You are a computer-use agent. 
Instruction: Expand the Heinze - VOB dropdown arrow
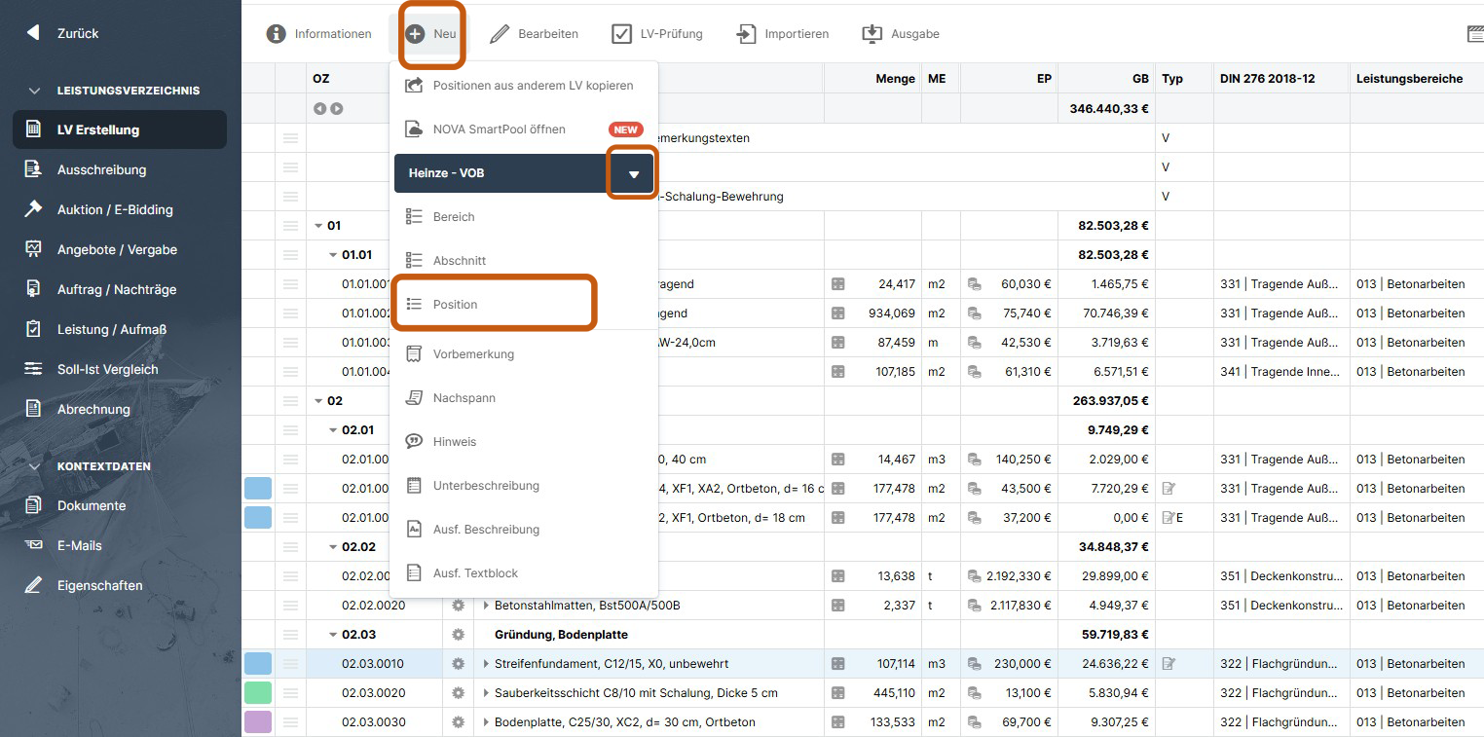[x=634, y=173]
